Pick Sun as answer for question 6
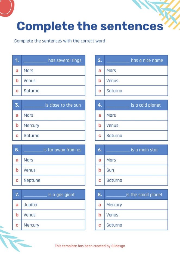180x254 pixels. (x=110, y=170)
